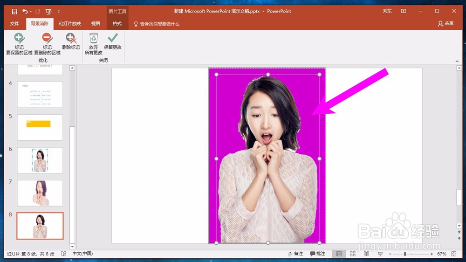The width and height of the screenshot is (466, 262).
Task: Click 告诉我你想要做什么 search box
Action: (157, 24)
